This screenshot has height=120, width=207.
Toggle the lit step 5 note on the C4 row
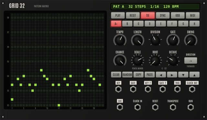(24, 76)
